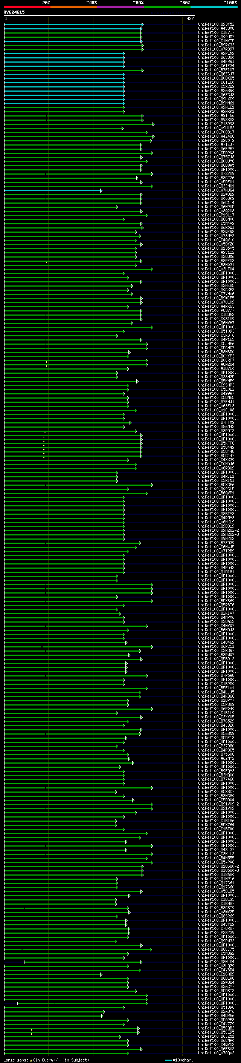The width and height of the screenshot is (241, 1063).
Task: Select label UniRef100_A7NUG4
Action: click(x=216, y=190)
